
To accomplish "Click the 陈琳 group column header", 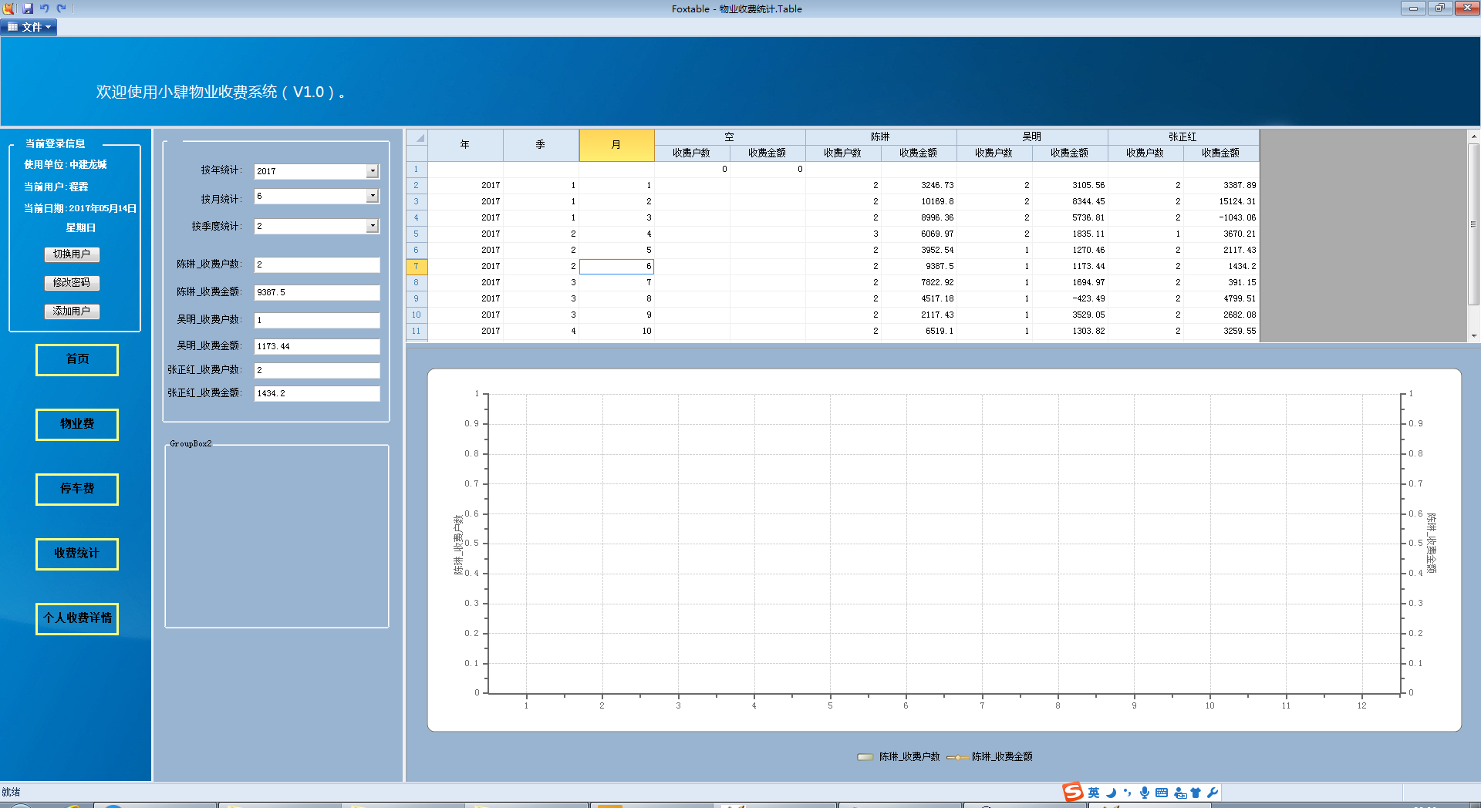I will coord(881,136).
